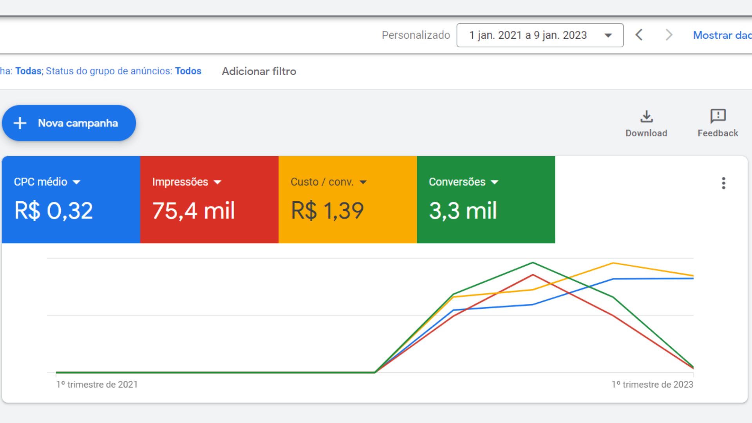Click the plus icon in Nova campanha
This screenshot has height=423, width=752.
click(20, 123)
